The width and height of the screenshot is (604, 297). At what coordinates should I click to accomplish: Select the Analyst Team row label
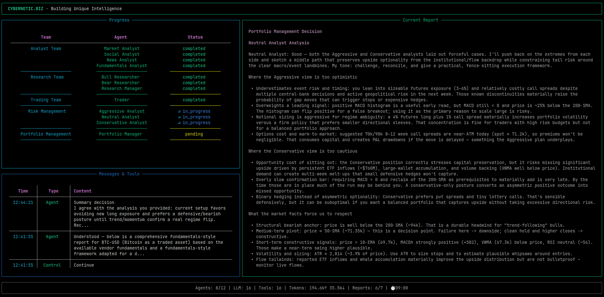(x=46, y=49)
